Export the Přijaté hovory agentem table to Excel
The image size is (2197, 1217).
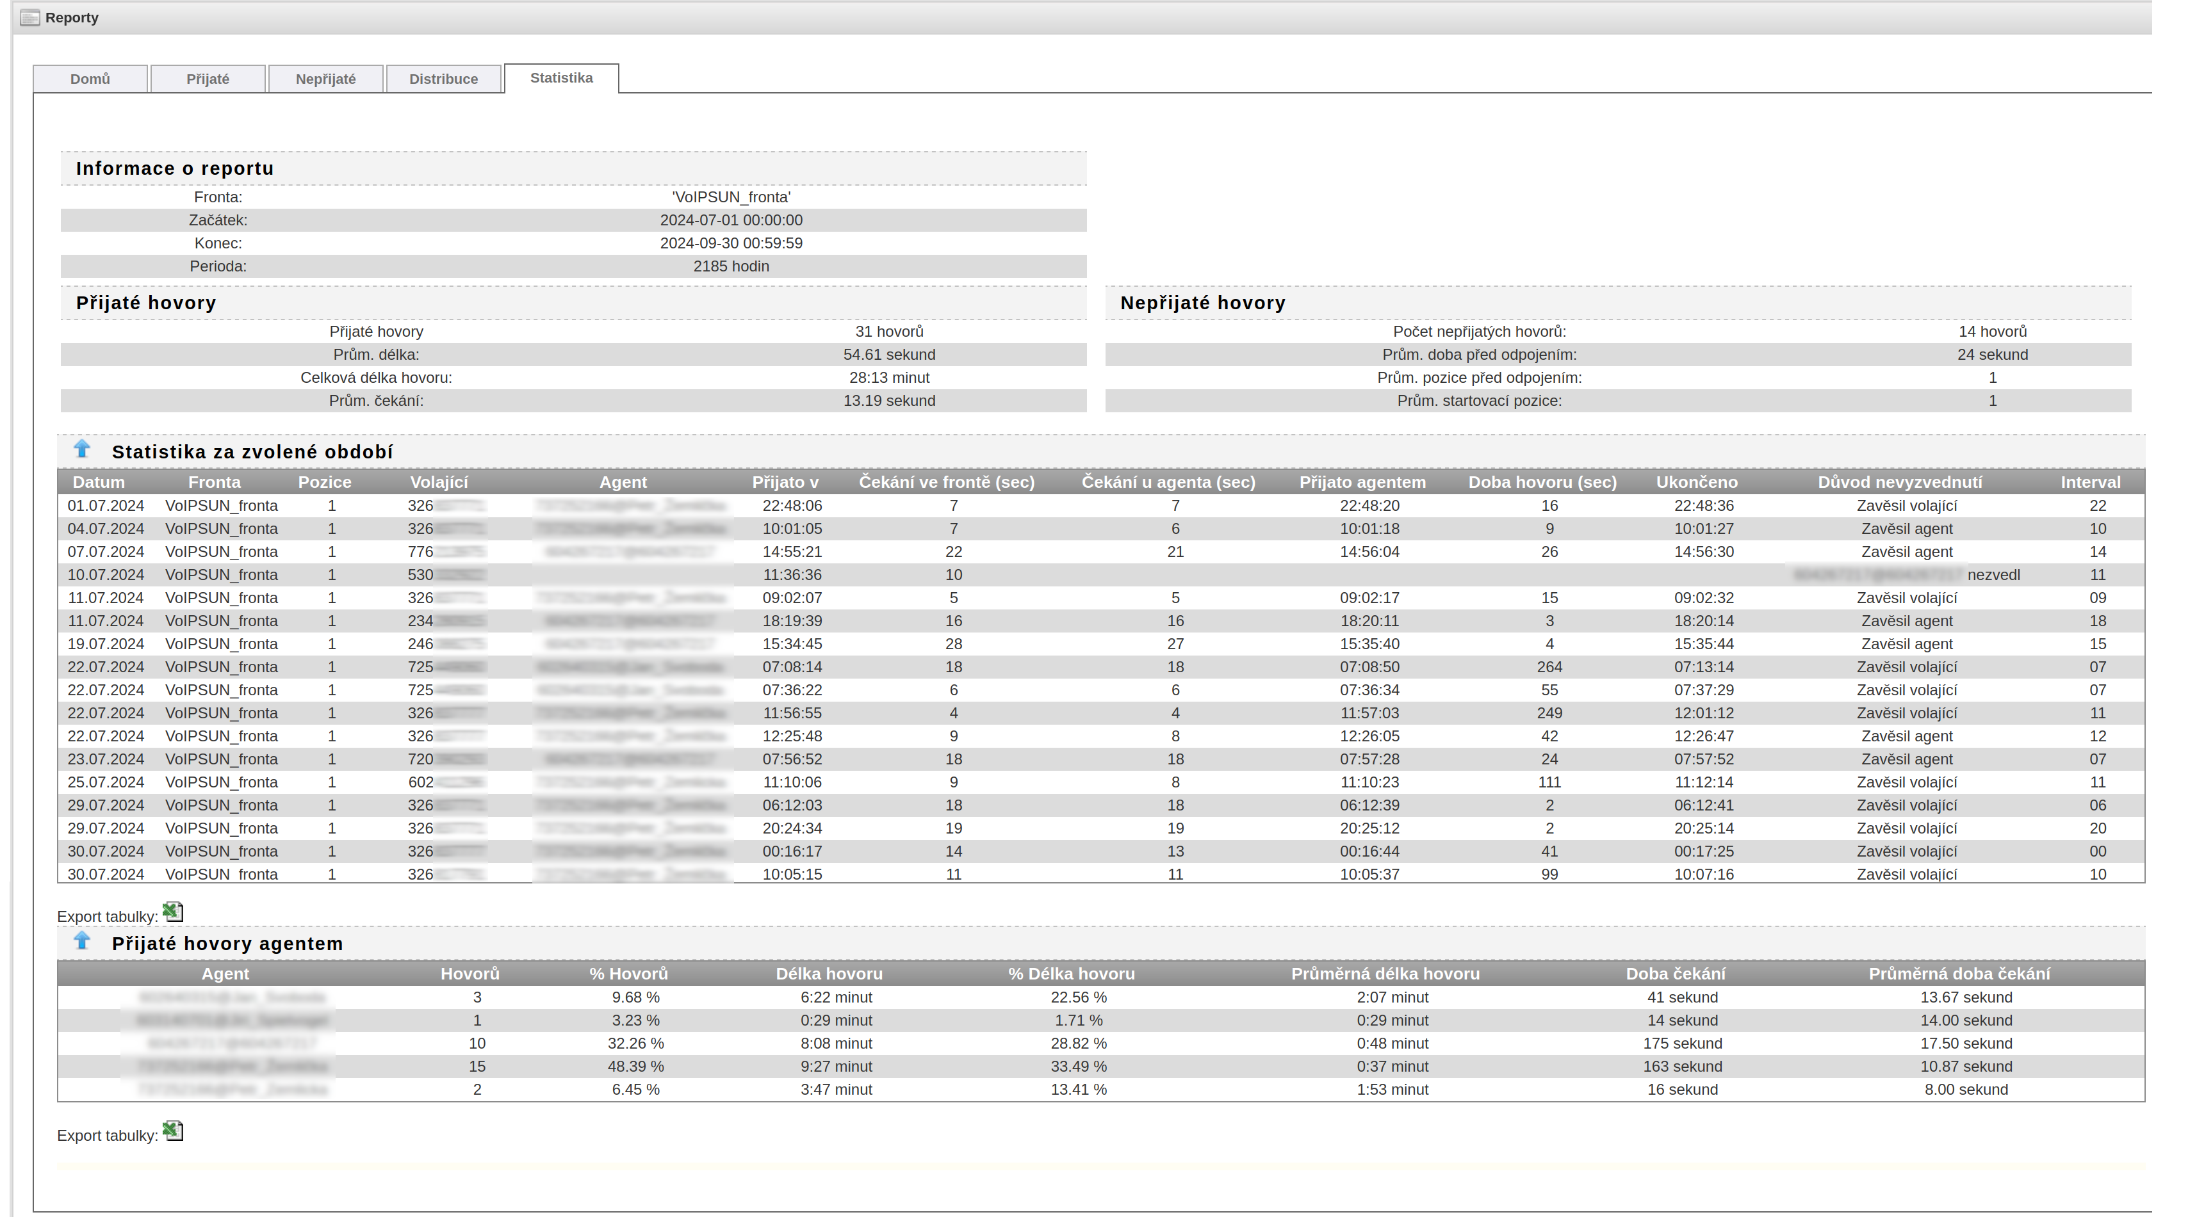pyautogui.click(x=173, y=1131)
